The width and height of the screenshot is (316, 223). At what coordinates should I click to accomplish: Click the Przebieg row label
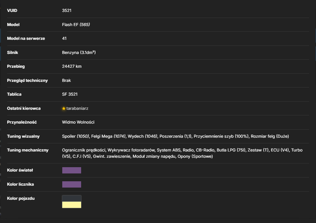pos(16,66)
